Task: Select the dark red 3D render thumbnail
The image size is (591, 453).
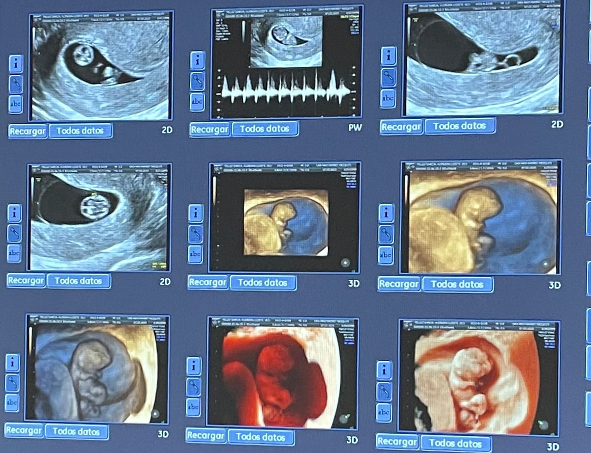Action: pos(283,372)
